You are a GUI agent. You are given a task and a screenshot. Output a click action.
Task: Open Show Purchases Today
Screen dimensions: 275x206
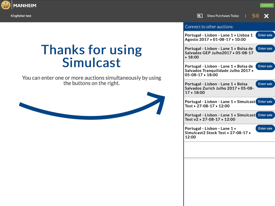223,16
